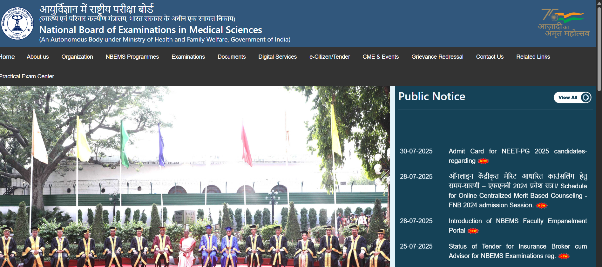602x267 pixels.
Task: Click the Azadi Ka Amrit Mahotsav logo
Action: (x=563, y=23)
